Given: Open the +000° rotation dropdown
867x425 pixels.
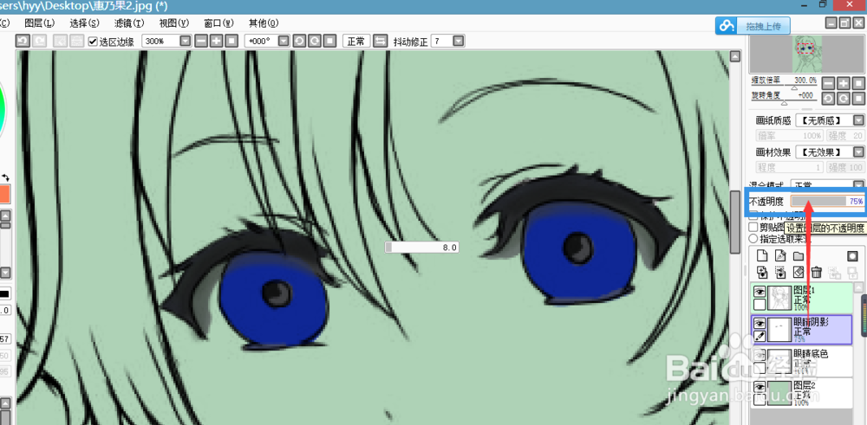Looking at the screenshot, I should (x=284, y=42).
